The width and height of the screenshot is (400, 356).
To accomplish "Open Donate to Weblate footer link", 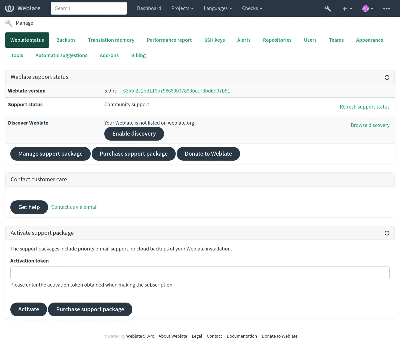I will pos(280,336).
